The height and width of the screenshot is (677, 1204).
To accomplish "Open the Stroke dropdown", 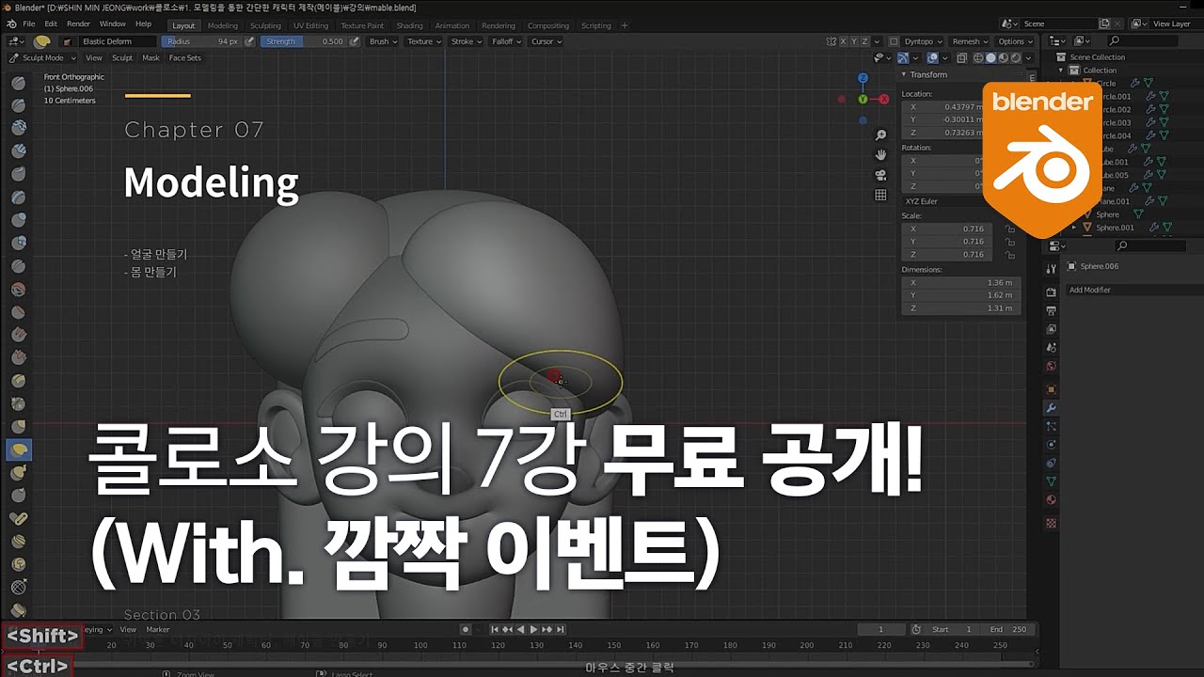I will 466,41.
